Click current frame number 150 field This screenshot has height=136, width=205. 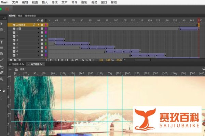tap(101, 60)
